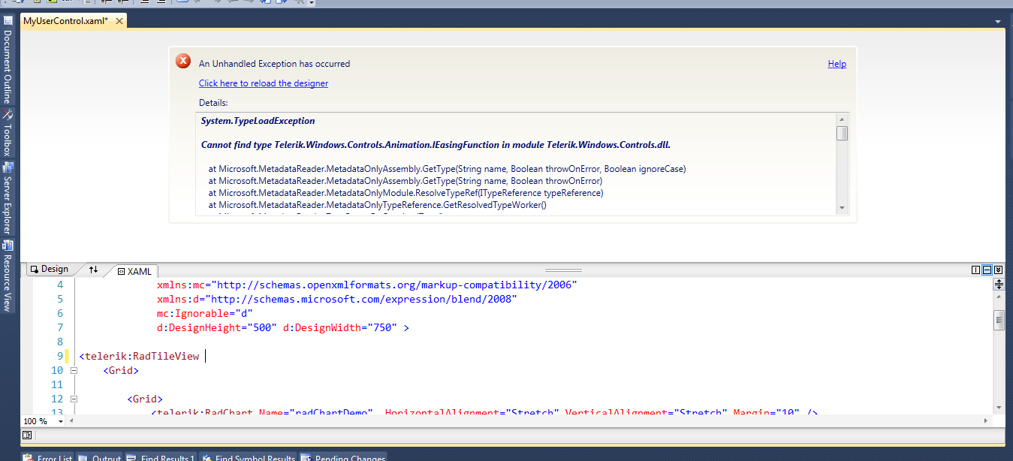Click here to reload the designer
This screenshot has height=461, width=1013.
(264, 83)
